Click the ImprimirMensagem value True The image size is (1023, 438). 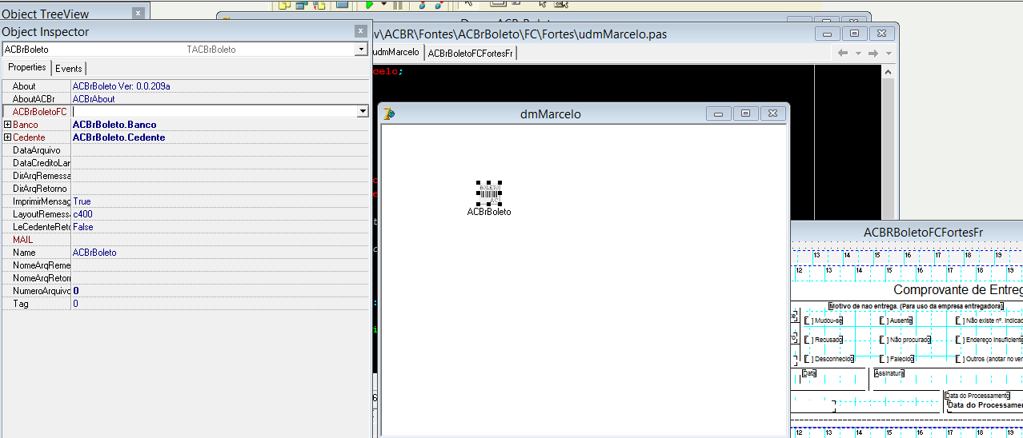coord(82,201)
